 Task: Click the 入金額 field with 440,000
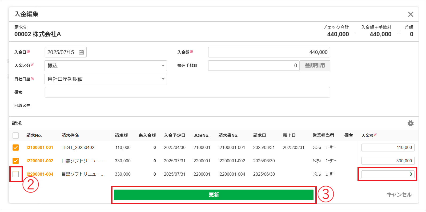269,52
